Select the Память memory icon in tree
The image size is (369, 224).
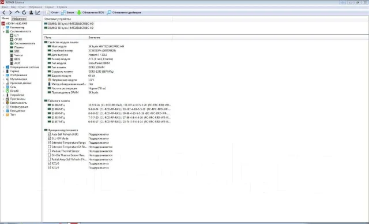[12, 47]
